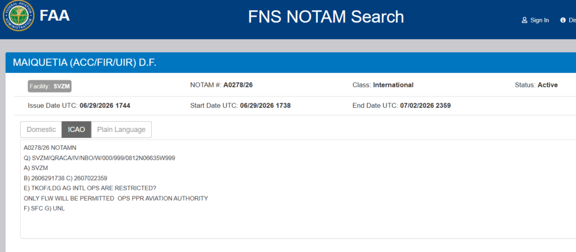Viewport: 576px width, 252px height.
Task: Open the Plain Language tab
Action: click(121, 130)
